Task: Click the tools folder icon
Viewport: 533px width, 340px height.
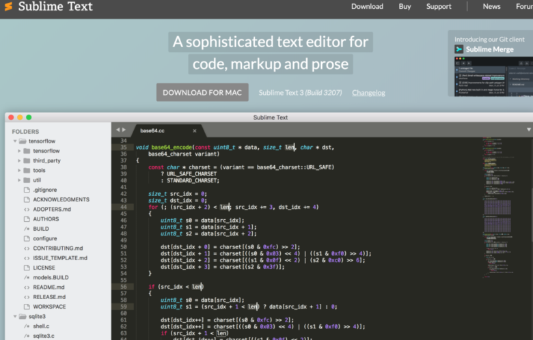Action: [27, 171]
